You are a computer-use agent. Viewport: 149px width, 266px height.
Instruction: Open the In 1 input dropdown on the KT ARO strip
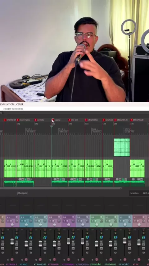26,217
